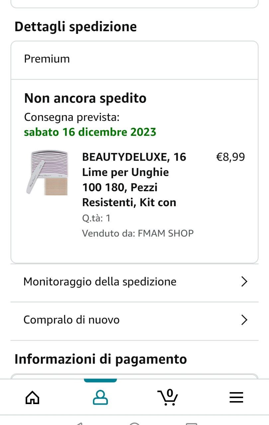Open Monitoraggio della spedizione
Viewport: 269px width, 425px height.
click(100, 282)
